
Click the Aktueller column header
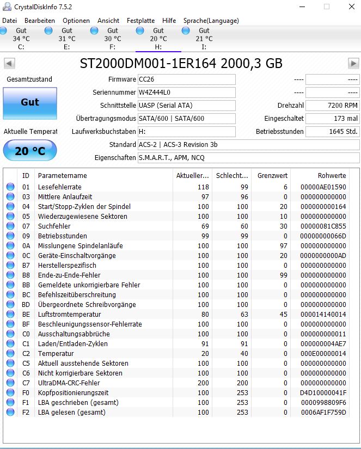coord(193,175)
